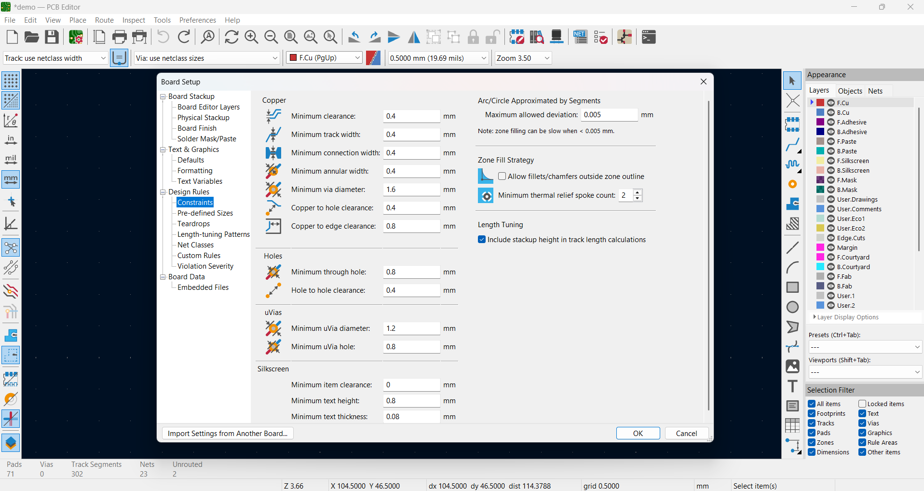Open the Inspect menu
This screenshot has width=924, height=491.
coord(134,20)
